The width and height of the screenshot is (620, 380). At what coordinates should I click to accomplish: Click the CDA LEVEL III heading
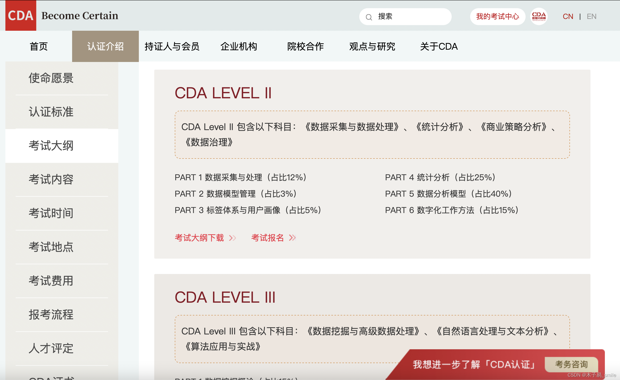coord(225,297)
